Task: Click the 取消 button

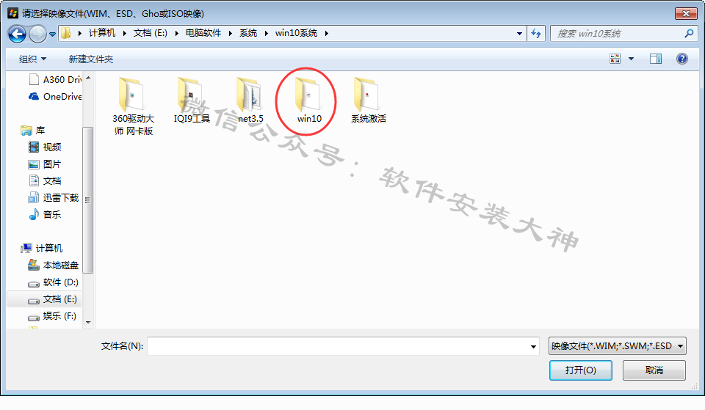Action: point(654,370)
